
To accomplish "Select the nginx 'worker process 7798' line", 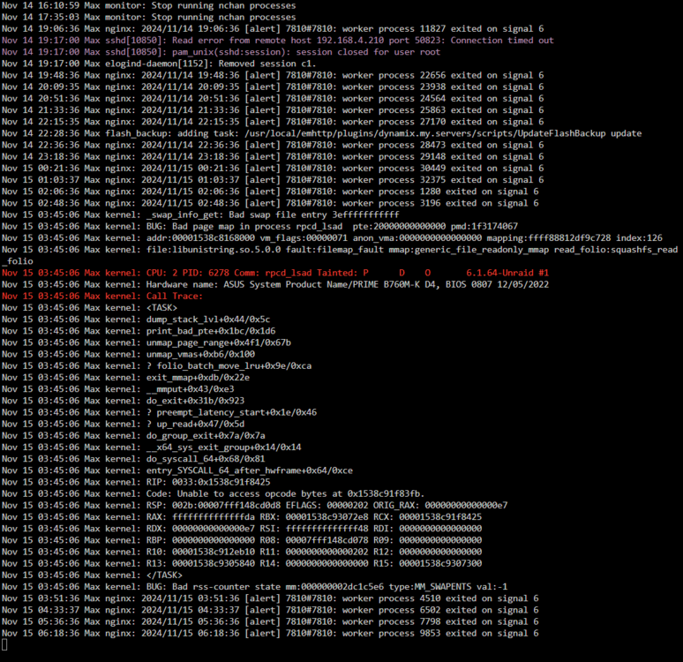I will (x=270, y=621).
